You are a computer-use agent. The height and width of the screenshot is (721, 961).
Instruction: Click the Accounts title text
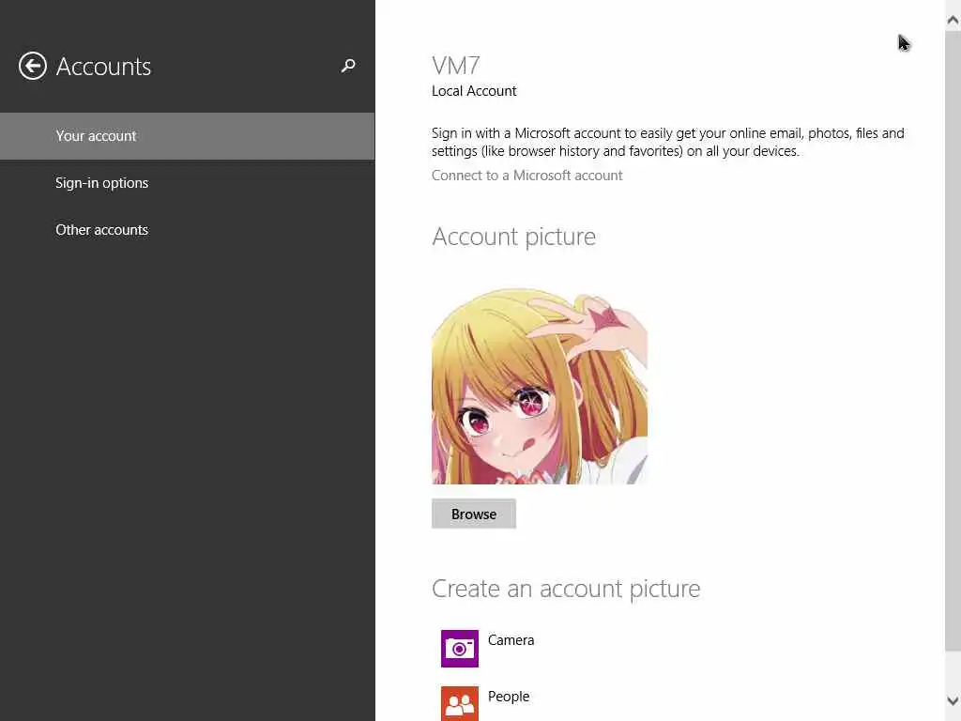click(103, 67)
